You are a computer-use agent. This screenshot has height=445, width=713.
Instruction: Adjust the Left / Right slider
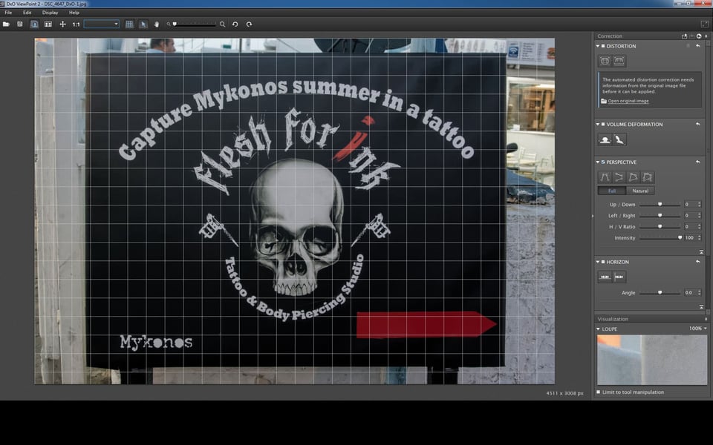(660, 215)
